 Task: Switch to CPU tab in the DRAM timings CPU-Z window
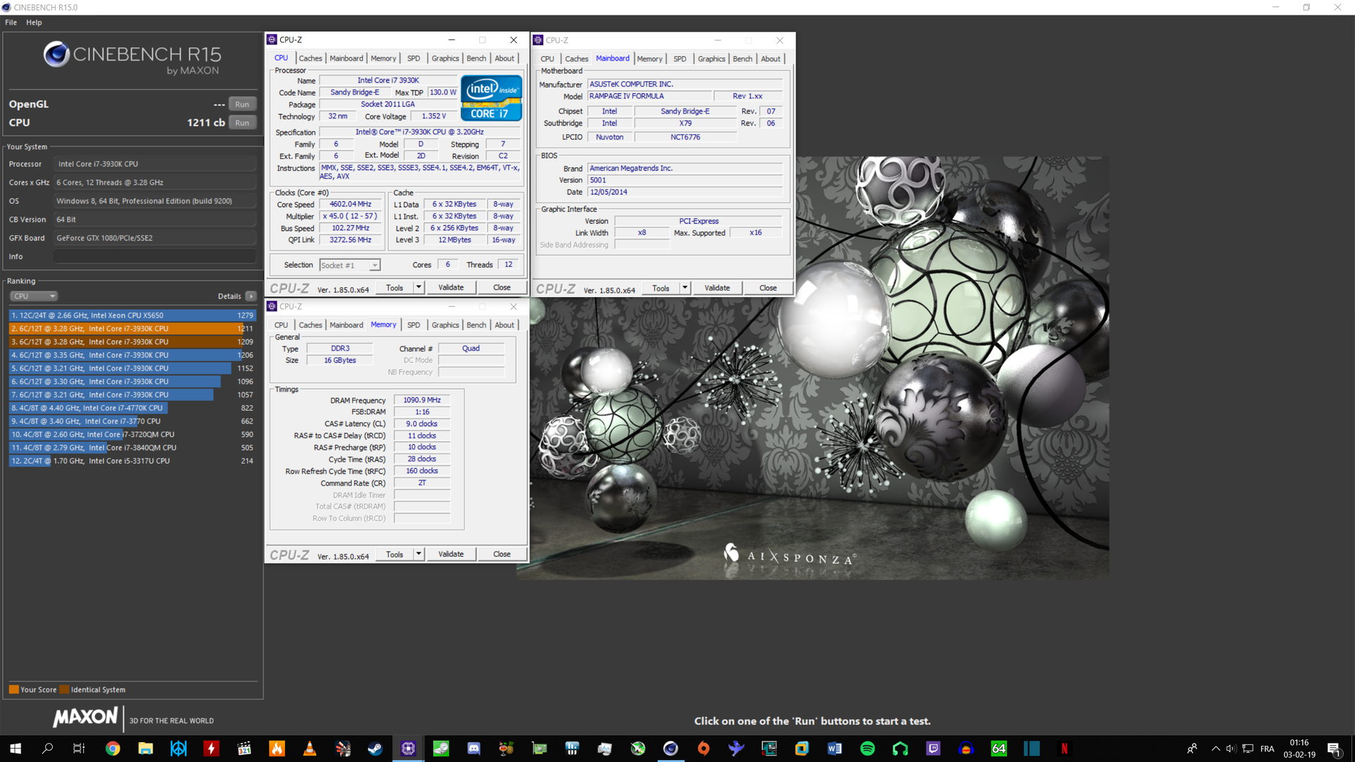pos(281,325)
